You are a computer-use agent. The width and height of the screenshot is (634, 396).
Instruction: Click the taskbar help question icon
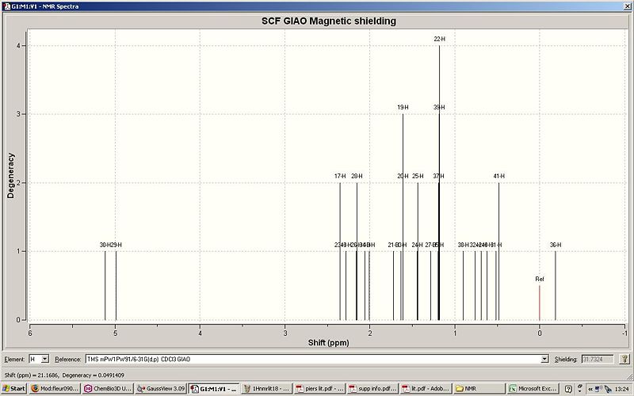[x=568, y=389]
